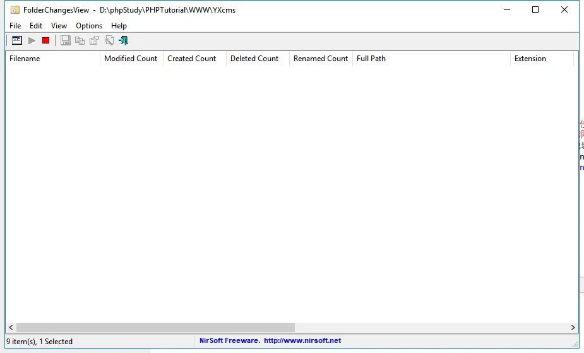Click the Exit door icon
584x353 pixels.
[123, 40]
